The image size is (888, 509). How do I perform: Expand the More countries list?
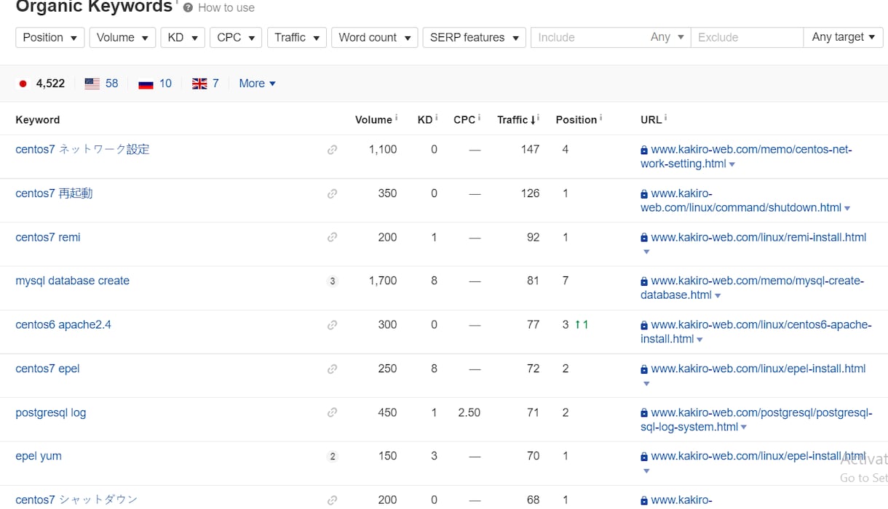[x=257, y=84]
